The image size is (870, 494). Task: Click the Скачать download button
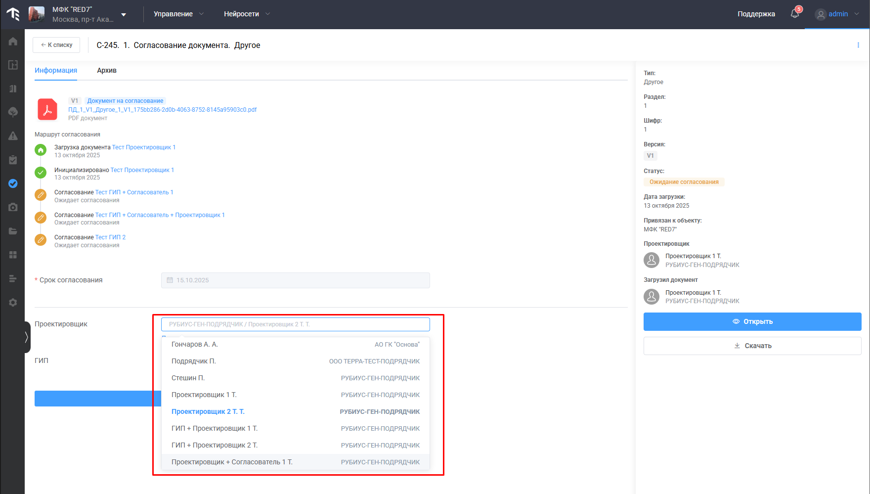[x=752, y=346]
